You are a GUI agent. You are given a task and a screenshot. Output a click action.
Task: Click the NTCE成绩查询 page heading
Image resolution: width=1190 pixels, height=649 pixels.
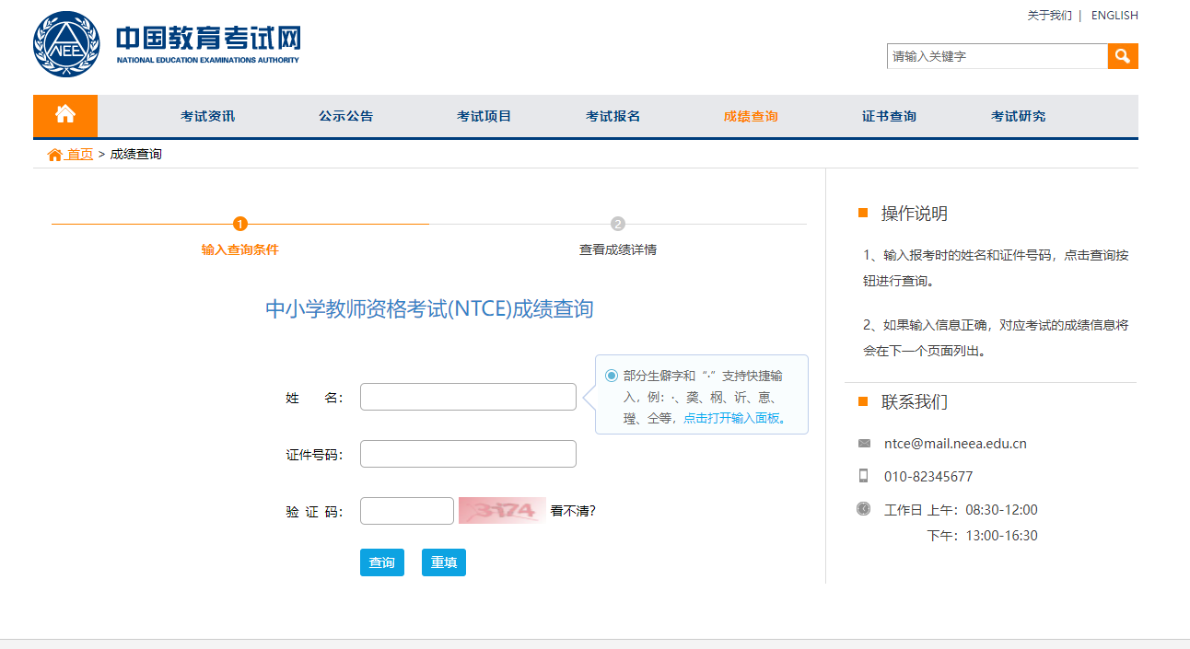click(429, 308)
